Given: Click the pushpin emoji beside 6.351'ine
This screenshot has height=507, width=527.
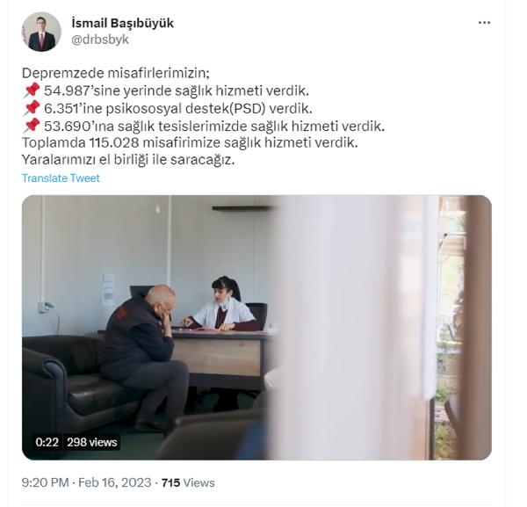Looking at the screenshot, I should 32,108.
